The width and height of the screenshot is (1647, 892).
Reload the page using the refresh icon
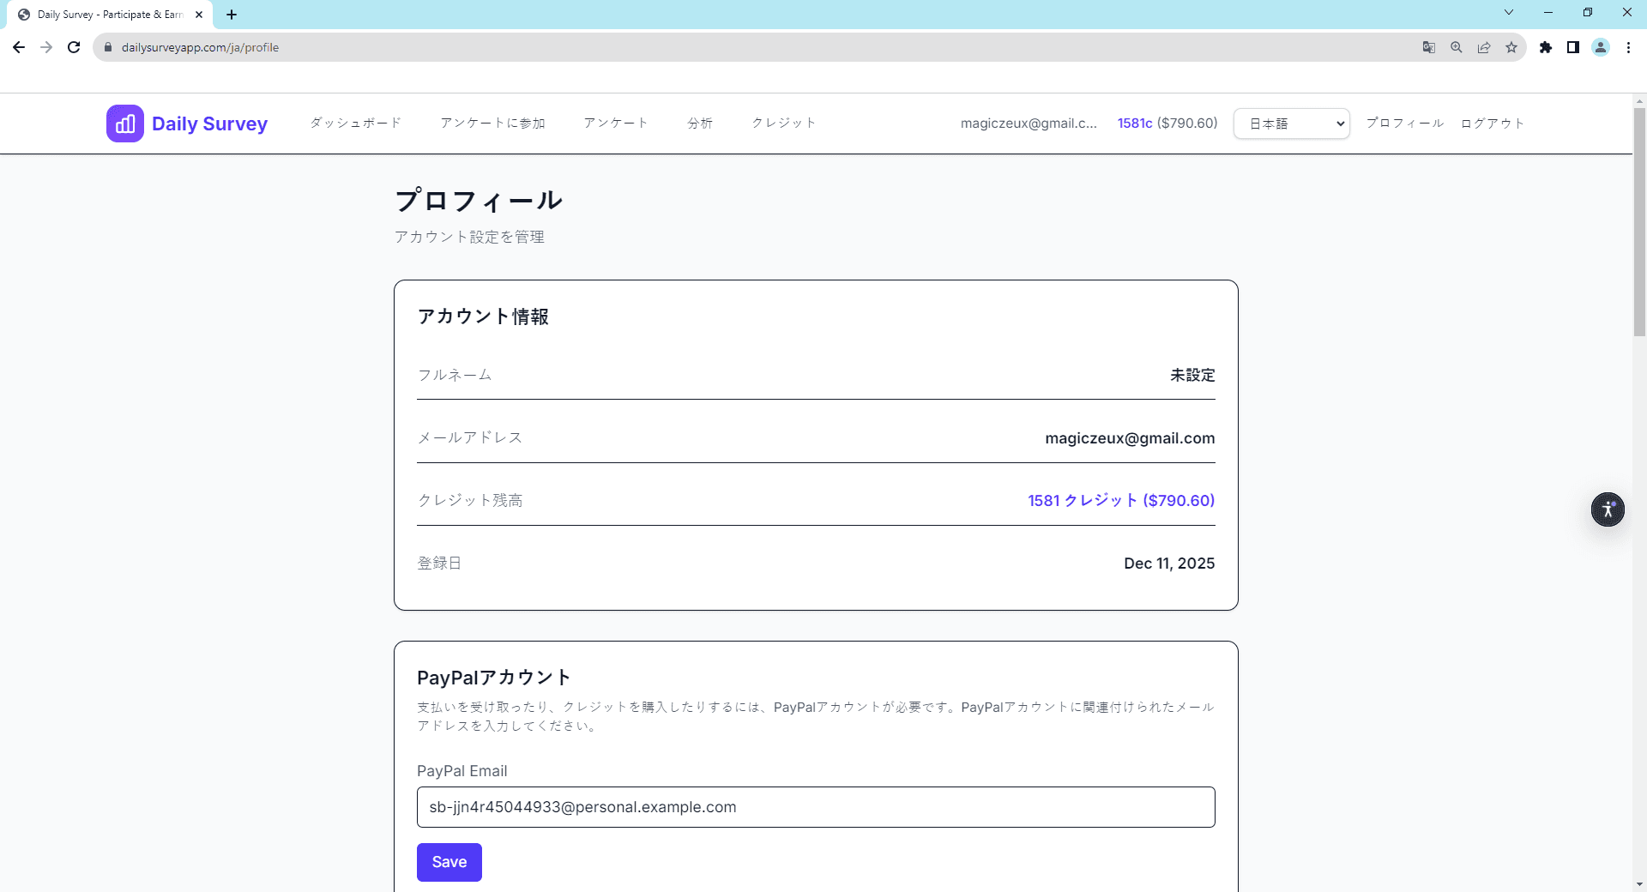coord(74,47)
